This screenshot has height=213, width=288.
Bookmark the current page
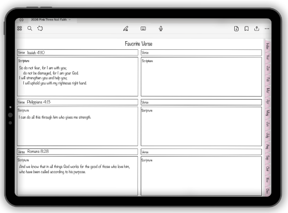246,28
